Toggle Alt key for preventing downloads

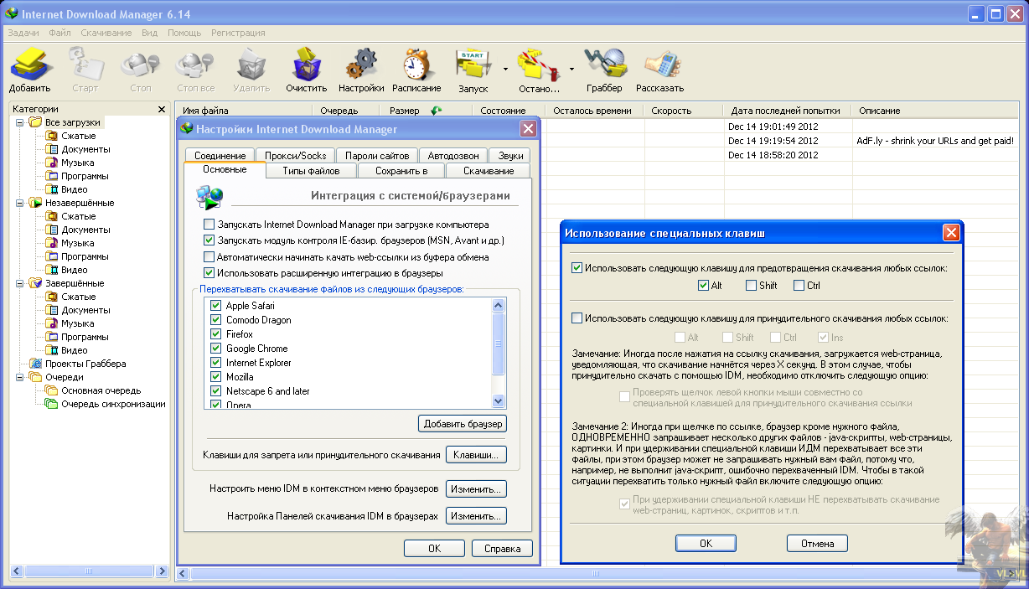[703, 286]
